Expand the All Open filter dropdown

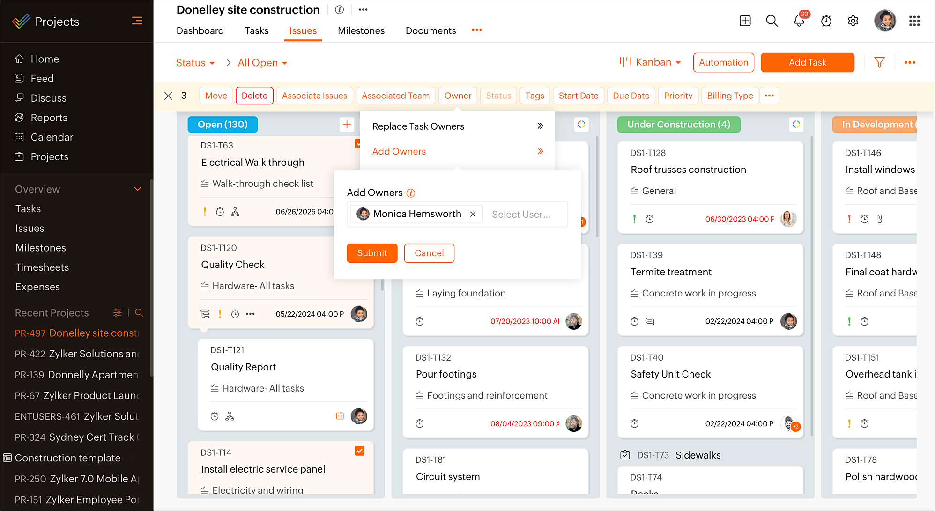(x=262, y=63)
